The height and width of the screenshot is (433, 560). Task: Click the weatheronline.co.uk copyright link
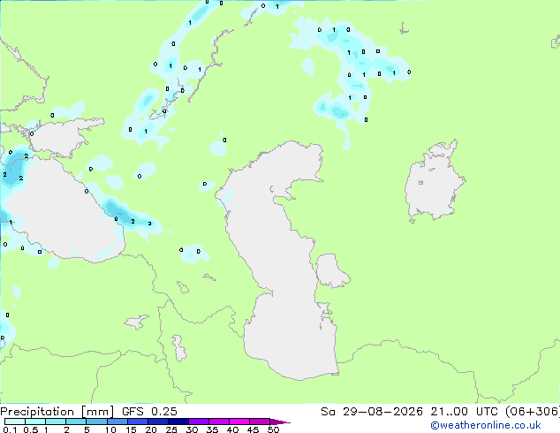tap(486, 425)
